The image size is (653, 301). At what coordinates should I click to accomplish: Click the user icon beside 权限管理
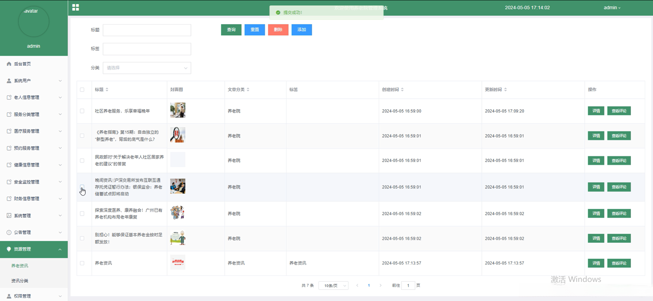point(9,296)
